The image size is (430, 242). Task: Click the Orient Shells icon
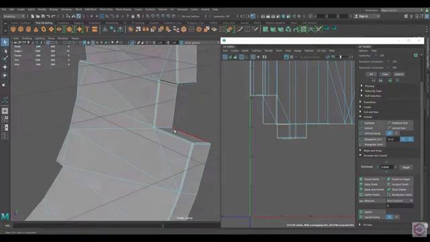coord(361,179)
